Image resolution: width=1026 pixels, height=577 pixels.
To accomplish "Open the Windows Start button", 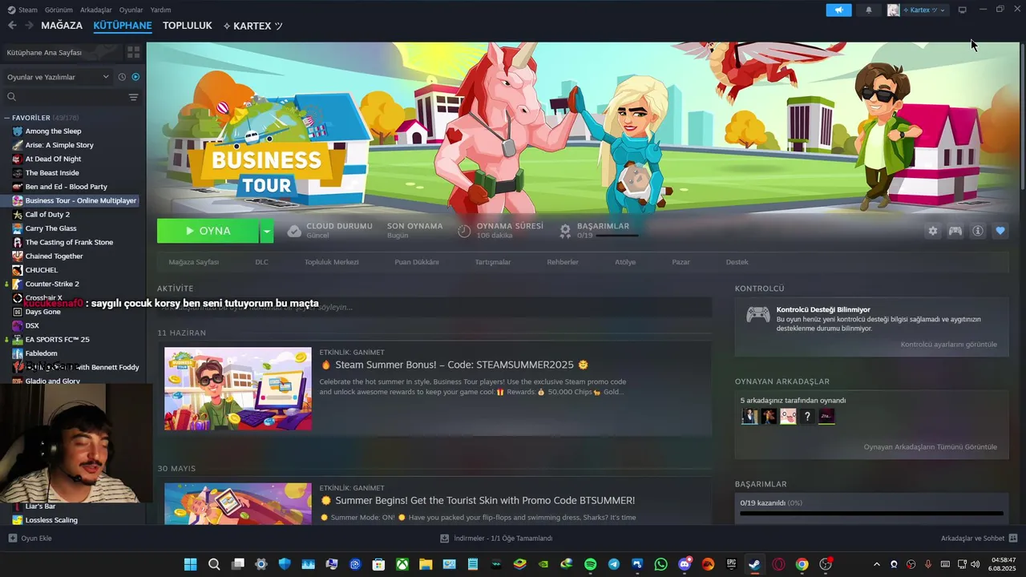I will [191, 564].
